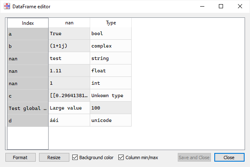Open the Format dialog button
The image size is (250, 167).
click(20, 157)
